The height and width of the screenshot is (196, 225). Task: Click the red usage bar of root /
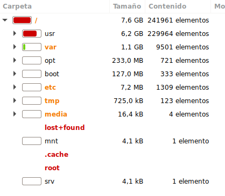22,20
